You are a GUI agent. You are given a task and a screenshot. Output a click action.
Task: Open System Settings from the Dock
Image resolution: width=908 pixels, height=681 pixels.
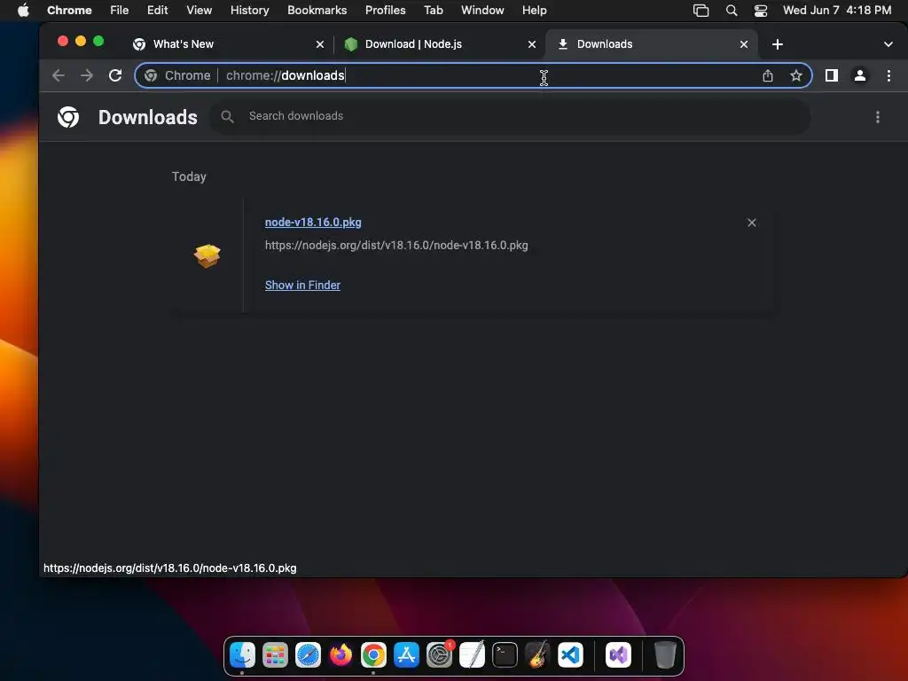point(439,655)
